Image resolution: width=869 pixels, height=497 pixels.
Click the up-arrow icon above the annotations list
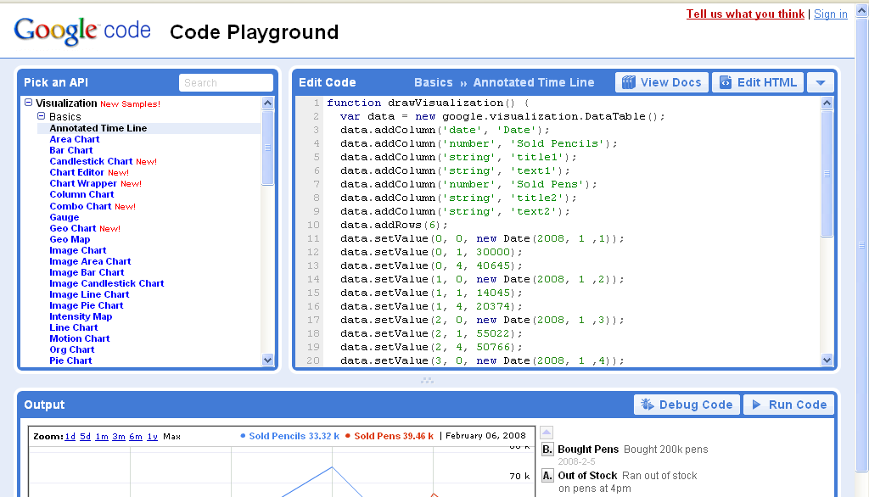tap(547, 431)
